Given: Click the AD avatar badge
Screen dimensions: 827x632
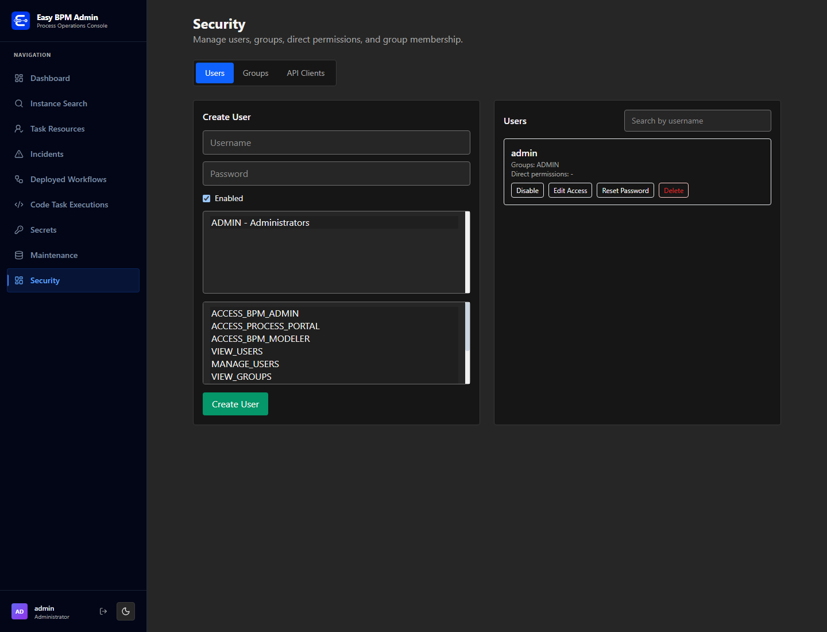Looking at the screenshot, I should (x=20, y=611).
